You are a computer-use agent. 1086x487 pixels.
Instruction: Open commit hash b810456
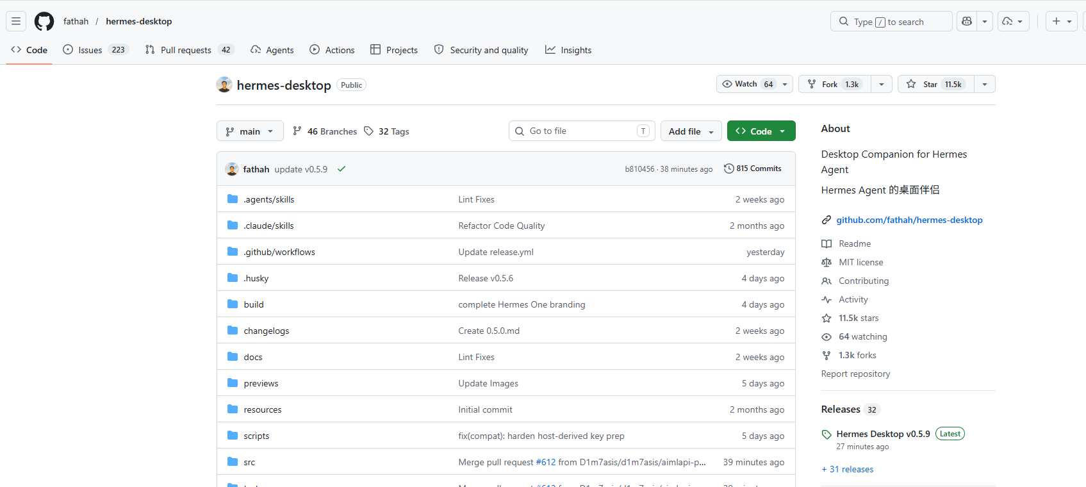coord(639,169)
